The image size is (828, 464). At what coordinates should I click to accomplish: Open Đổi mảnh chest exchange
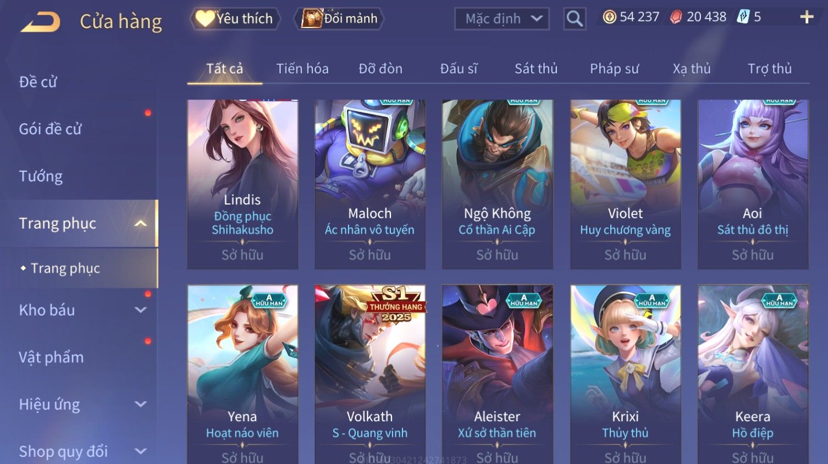[339, 19]
